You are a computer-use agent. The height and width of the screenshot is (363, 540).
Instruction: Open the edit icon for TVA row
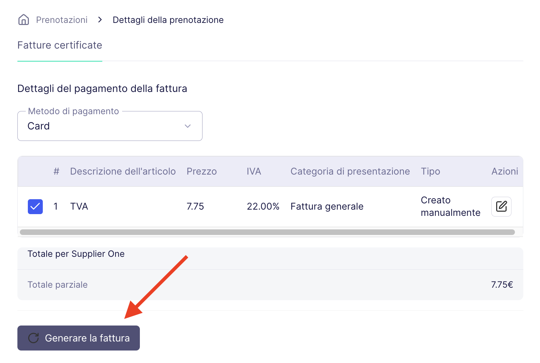point(501,206)
